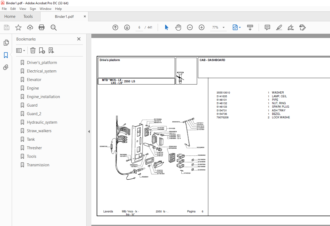This screenshot has height=226, width=330.
Task: Click the stamp/send for signature icon
Action: pos(302,27)
